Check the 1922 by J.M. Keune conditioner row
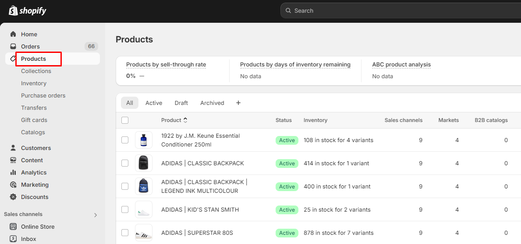This screenshot has width=521, height=244. (x=125, y=140)
